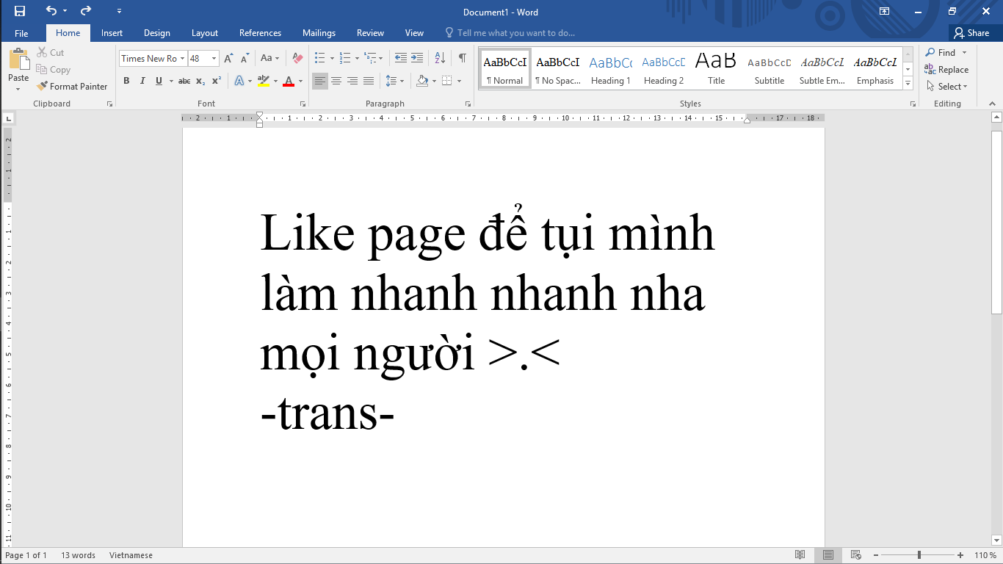
Task: Click the Save icon in title bar
Action: pyautogui.click(x=20, y=11)
